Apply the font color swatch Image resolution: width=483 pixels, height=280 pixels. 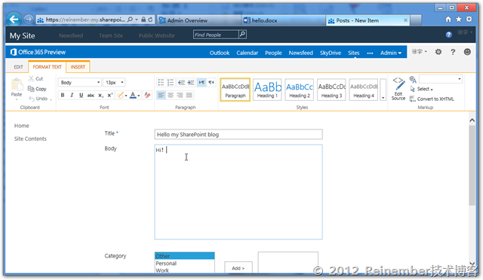pos(133,96)
